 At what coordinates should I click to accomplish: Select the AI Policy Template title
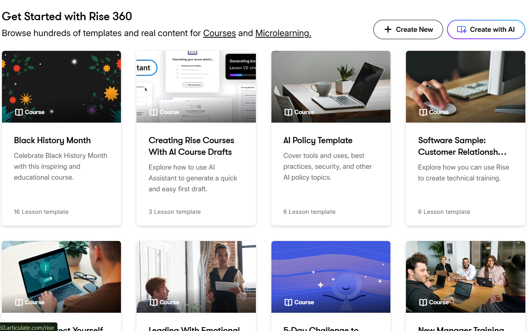318,140
